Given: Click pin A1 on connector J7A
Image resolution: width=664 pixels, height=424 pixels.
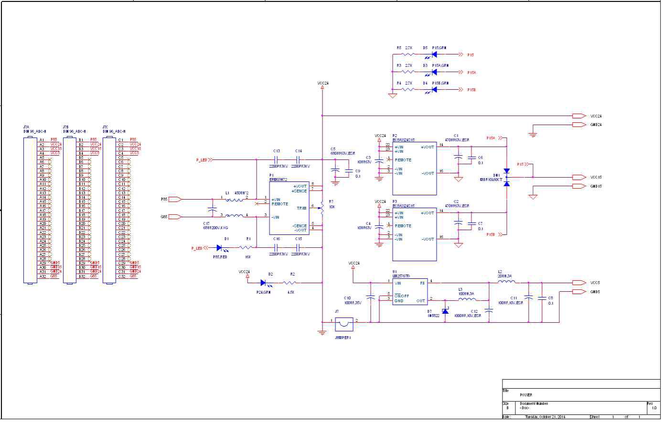Looking at the screenshot, I should (42, 140).
